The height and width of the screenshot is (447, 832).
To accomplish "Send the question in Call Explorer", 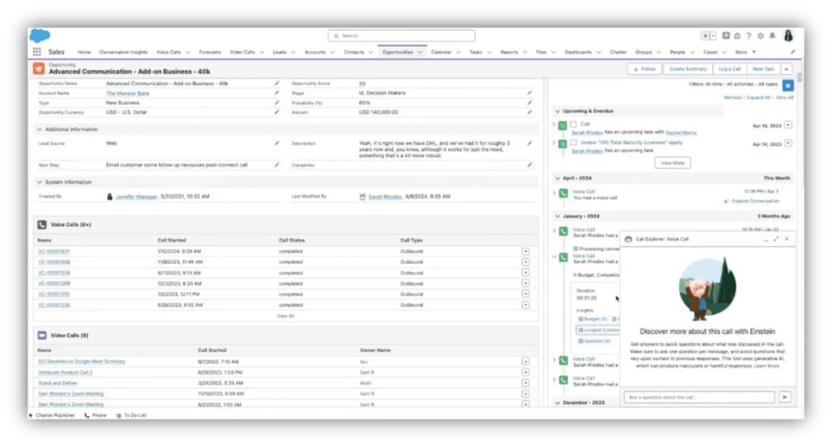I will click(785, 397).
